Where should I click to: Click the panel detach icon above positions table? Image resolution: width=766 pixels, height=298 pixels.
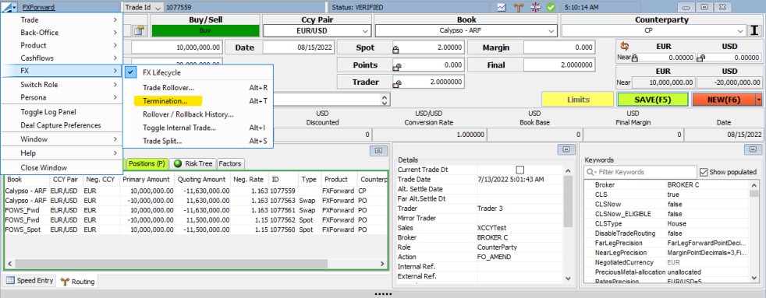pos(378,152)
